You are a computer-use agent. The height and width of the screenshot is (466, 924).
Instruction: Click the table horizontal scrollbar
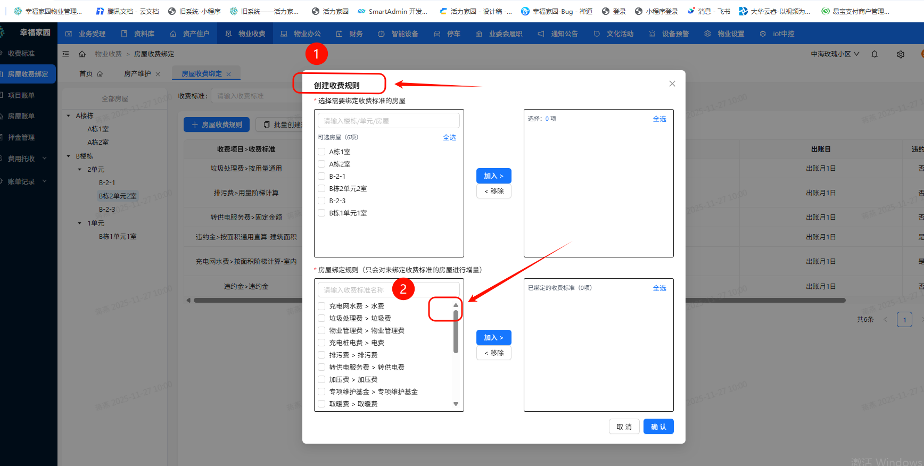click(519, 300)
